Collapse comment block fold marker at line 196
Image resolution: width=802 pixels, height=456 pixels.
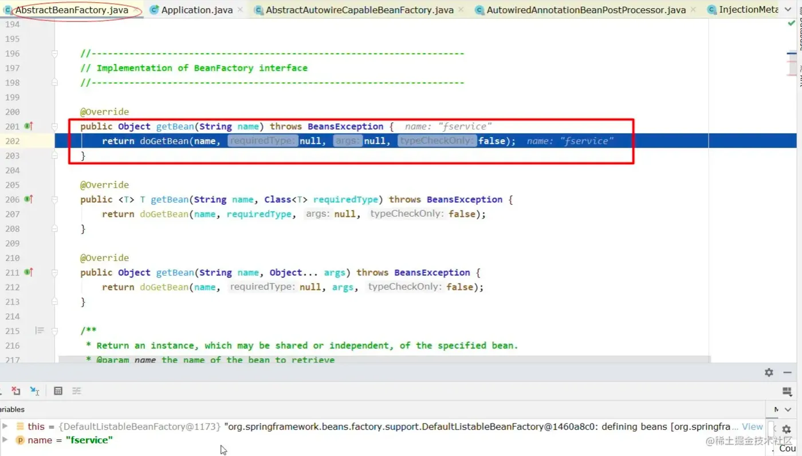pyautogui.click(x=54, y=53)
